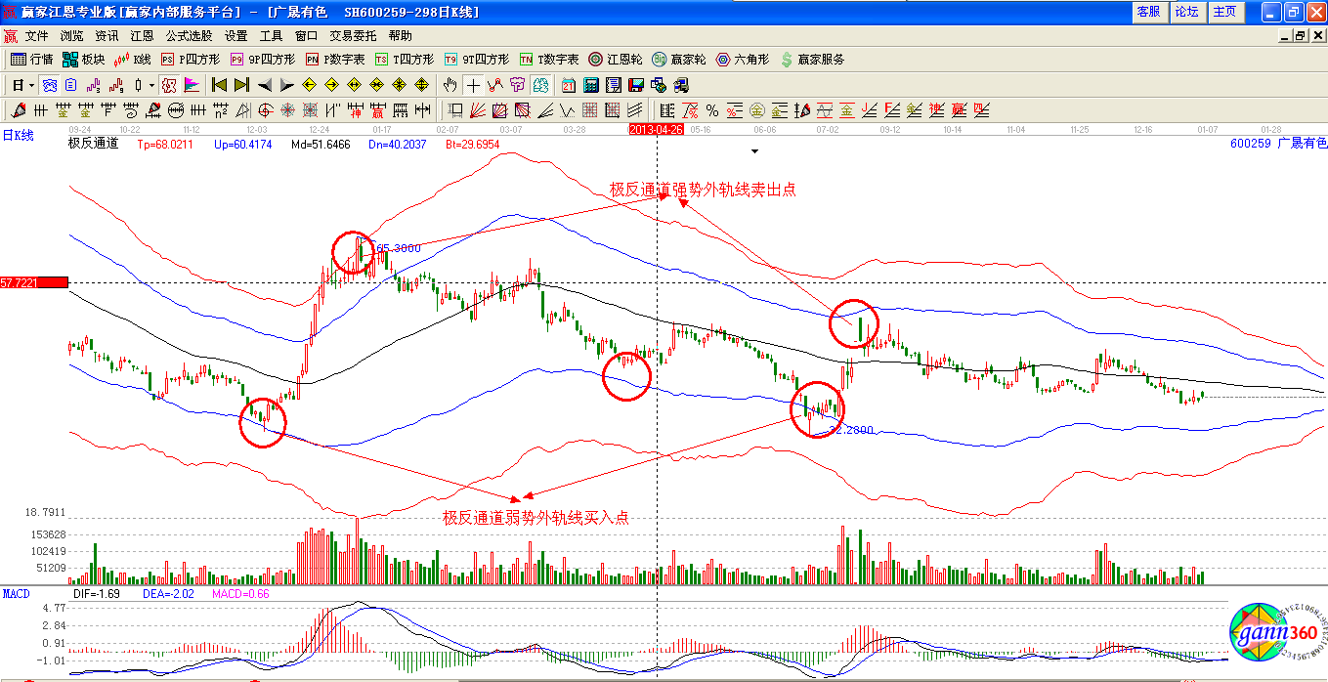Open the 公式选股 menu
Viewport: 1328px width, 682px height.
coord(189,35)
